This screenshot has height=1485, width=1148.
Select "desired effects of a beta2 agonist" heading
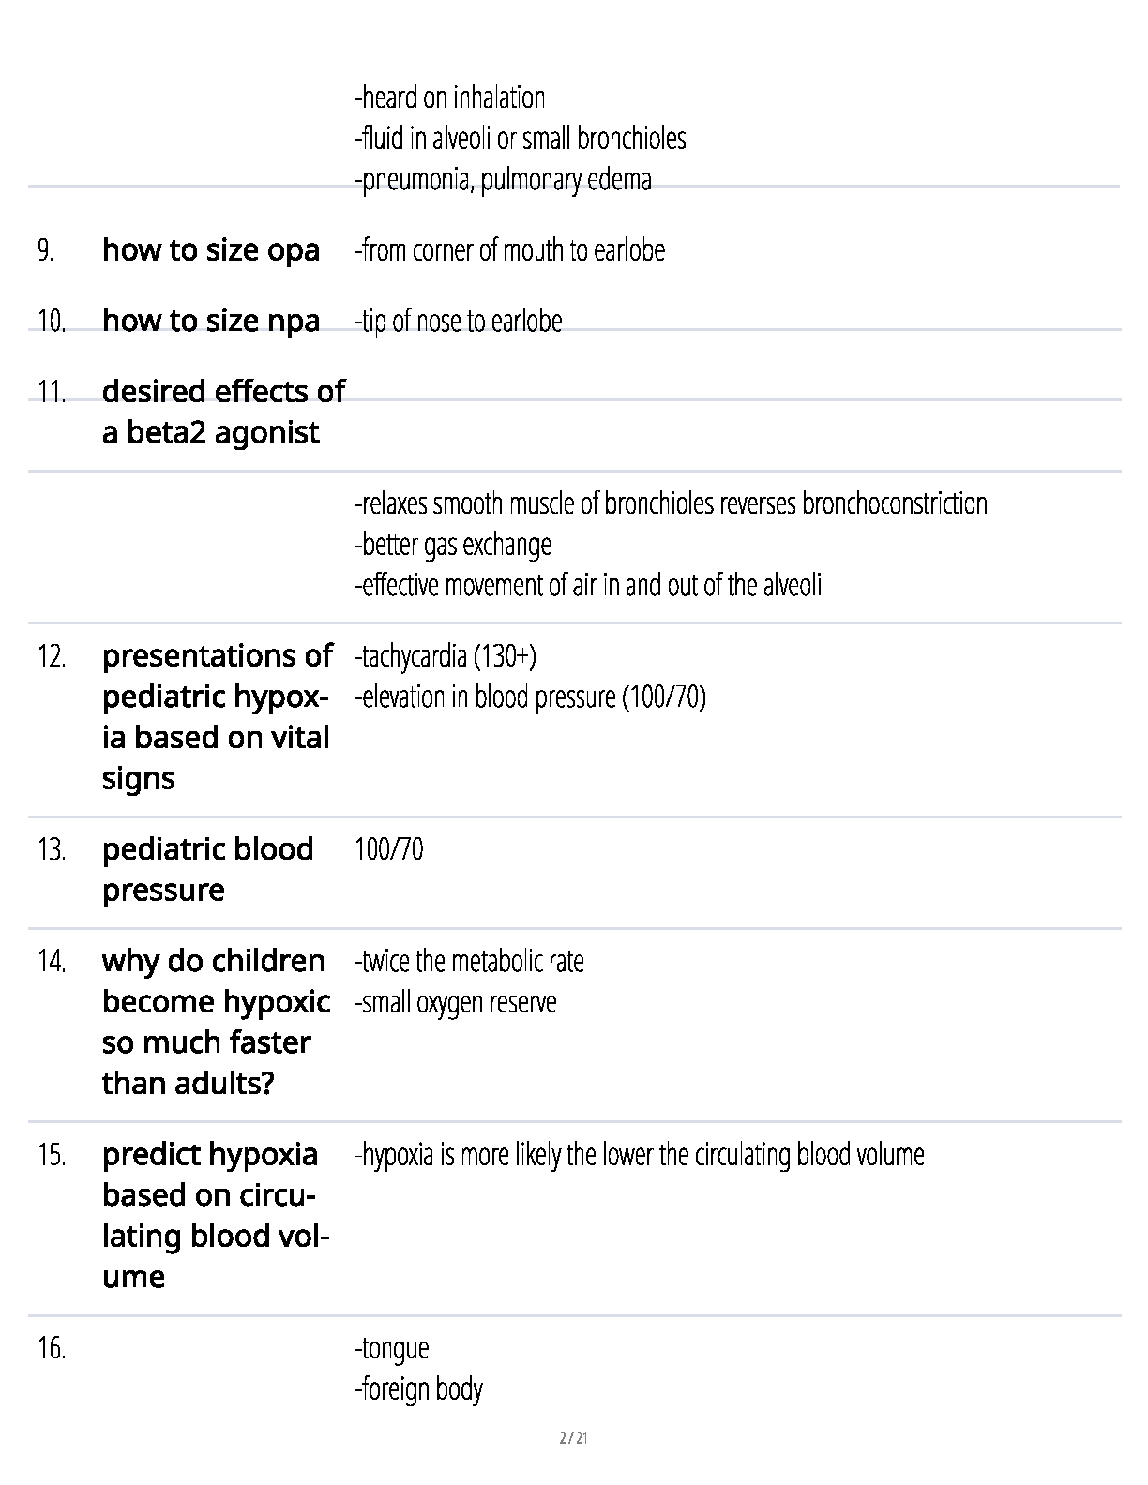click(x=222, y=412)
